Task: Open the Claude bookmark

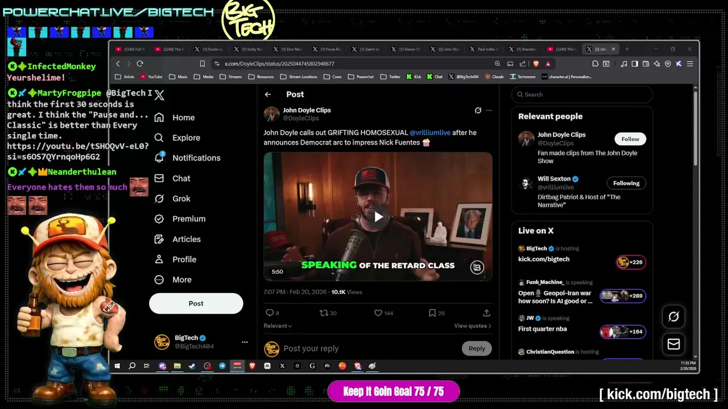Action: 494,77
